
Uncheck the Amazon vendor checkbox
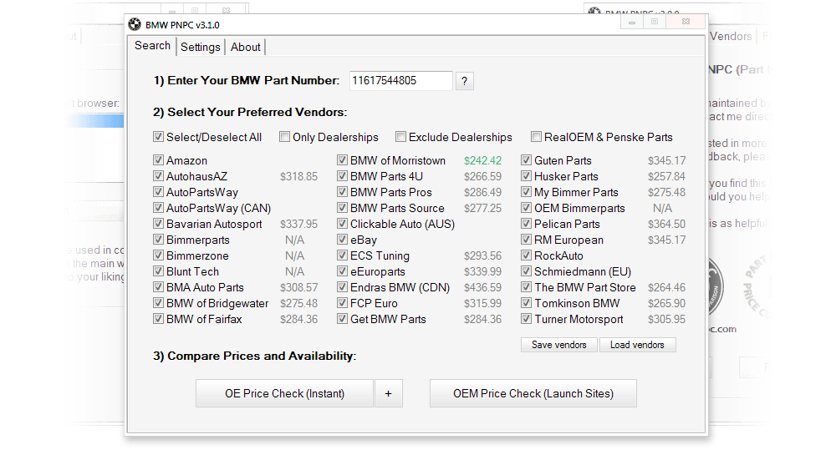point(158,159)
